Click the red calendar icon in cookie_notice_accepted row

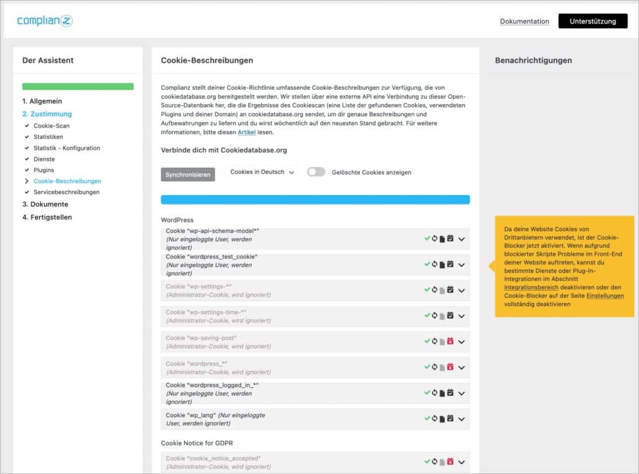point(450,462)
